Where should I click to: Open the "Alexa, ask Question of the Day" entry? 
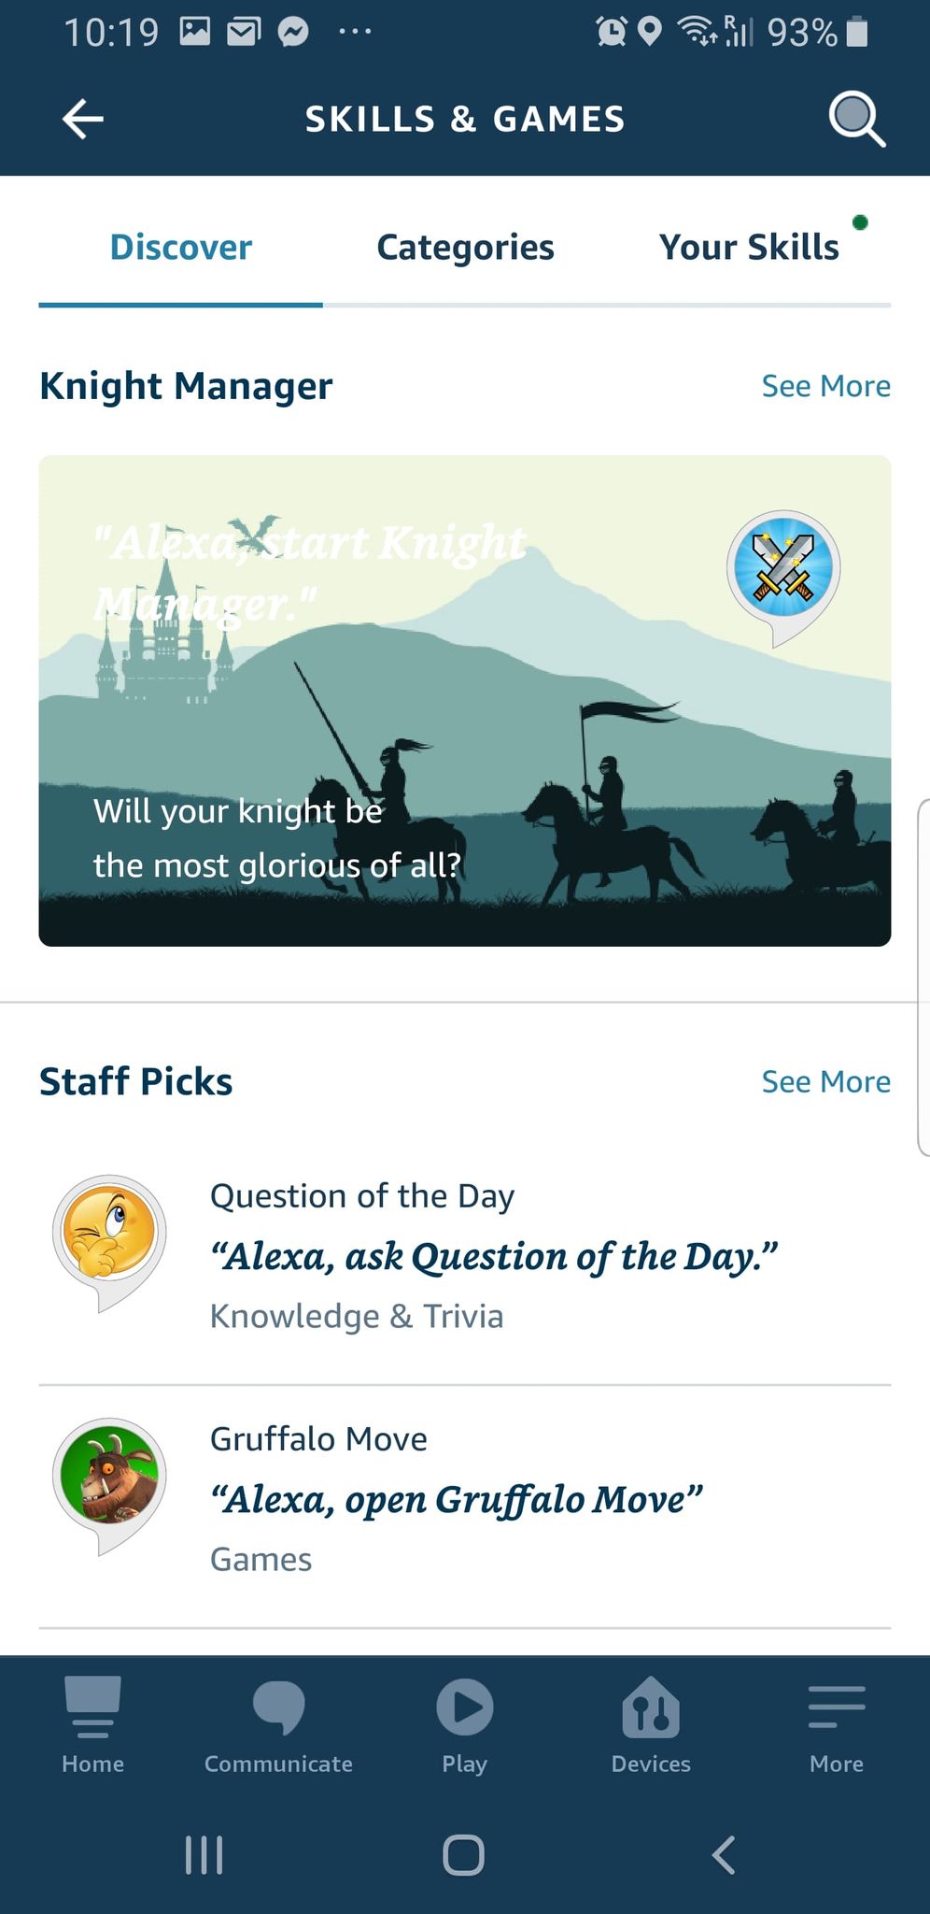point(493,1257)
